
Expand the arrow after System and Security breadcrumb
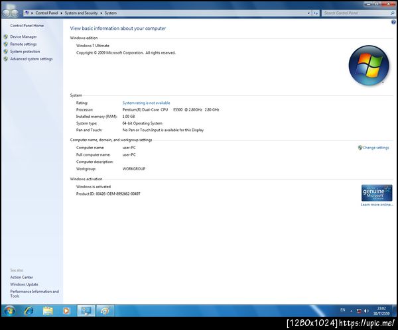(x=101, y=13)
